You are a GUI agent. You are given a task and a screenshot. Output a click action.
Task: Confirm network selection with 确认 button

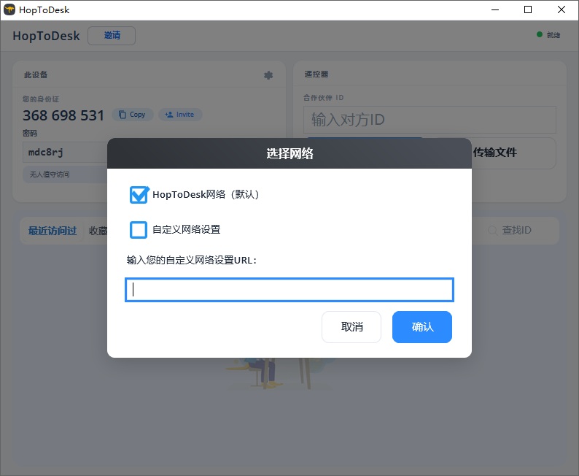(x=422, y=327)
